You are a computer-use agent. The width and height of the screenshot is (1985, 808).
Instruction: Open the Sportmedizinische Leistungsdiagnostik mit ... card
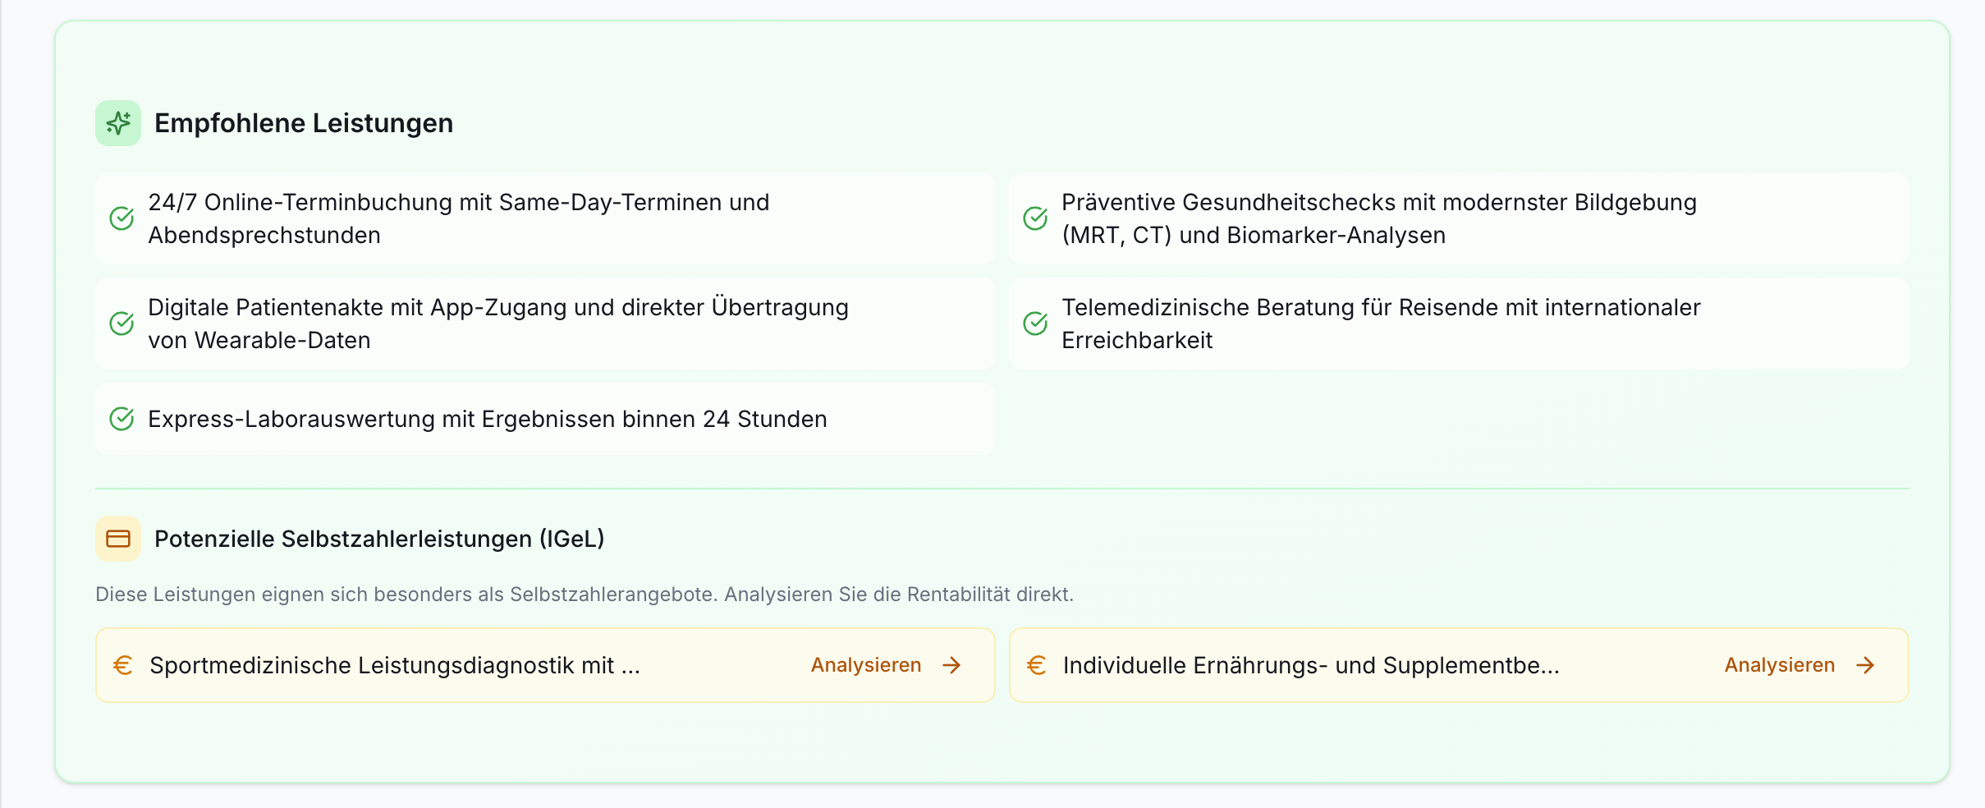coord(545,665)
